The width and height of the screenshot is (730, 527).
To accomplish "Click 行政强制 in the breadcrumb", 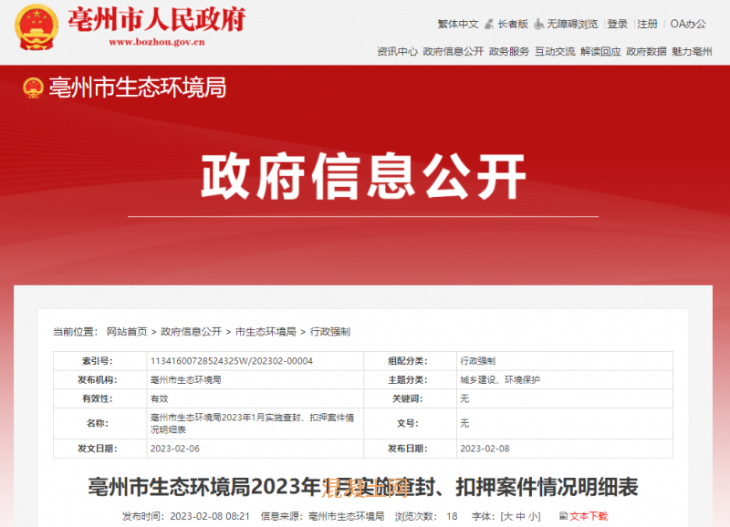I will click(330, 332).
